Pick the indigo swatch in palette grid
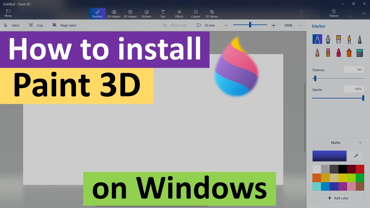The width and height of the screenshot is (370, 208). (334, 186)
